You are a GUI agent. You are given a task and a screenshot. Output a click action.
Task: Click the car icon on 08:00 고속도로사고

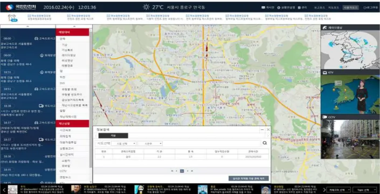(36, 38)
